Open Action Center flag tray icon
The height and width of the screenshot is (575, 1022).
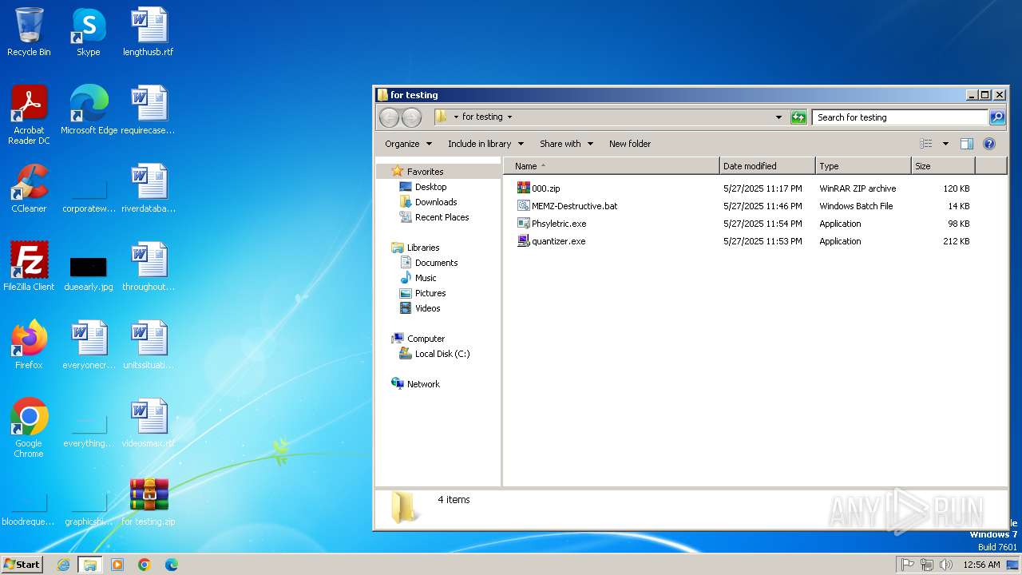(x=907, y=565)
